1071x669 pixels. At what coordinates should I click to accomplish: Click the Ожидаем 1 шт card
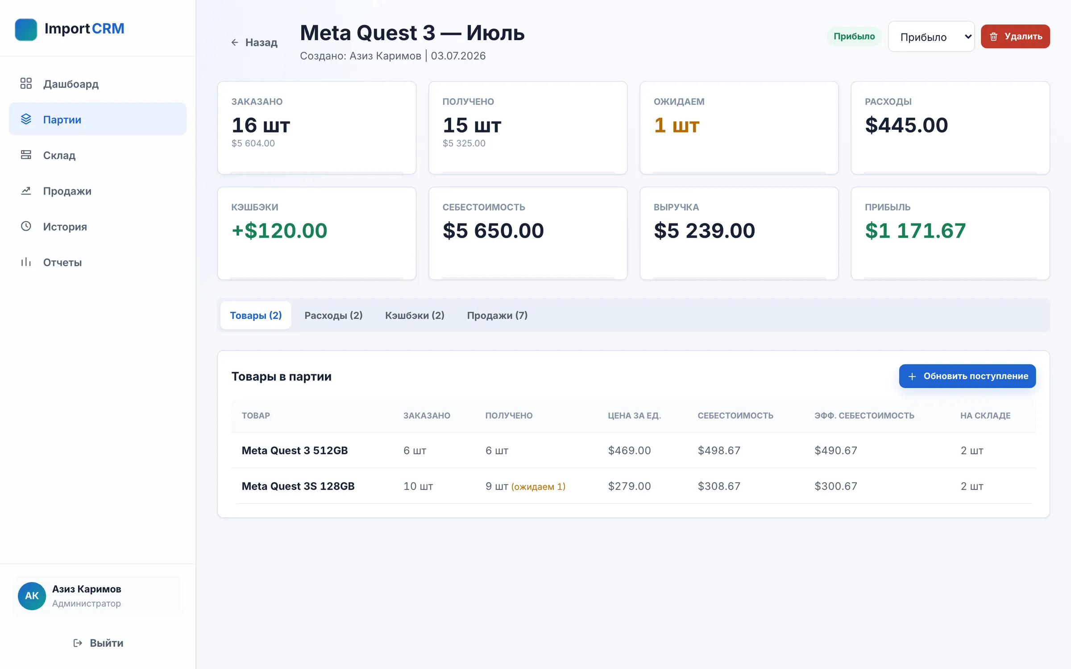coord(739,128)
